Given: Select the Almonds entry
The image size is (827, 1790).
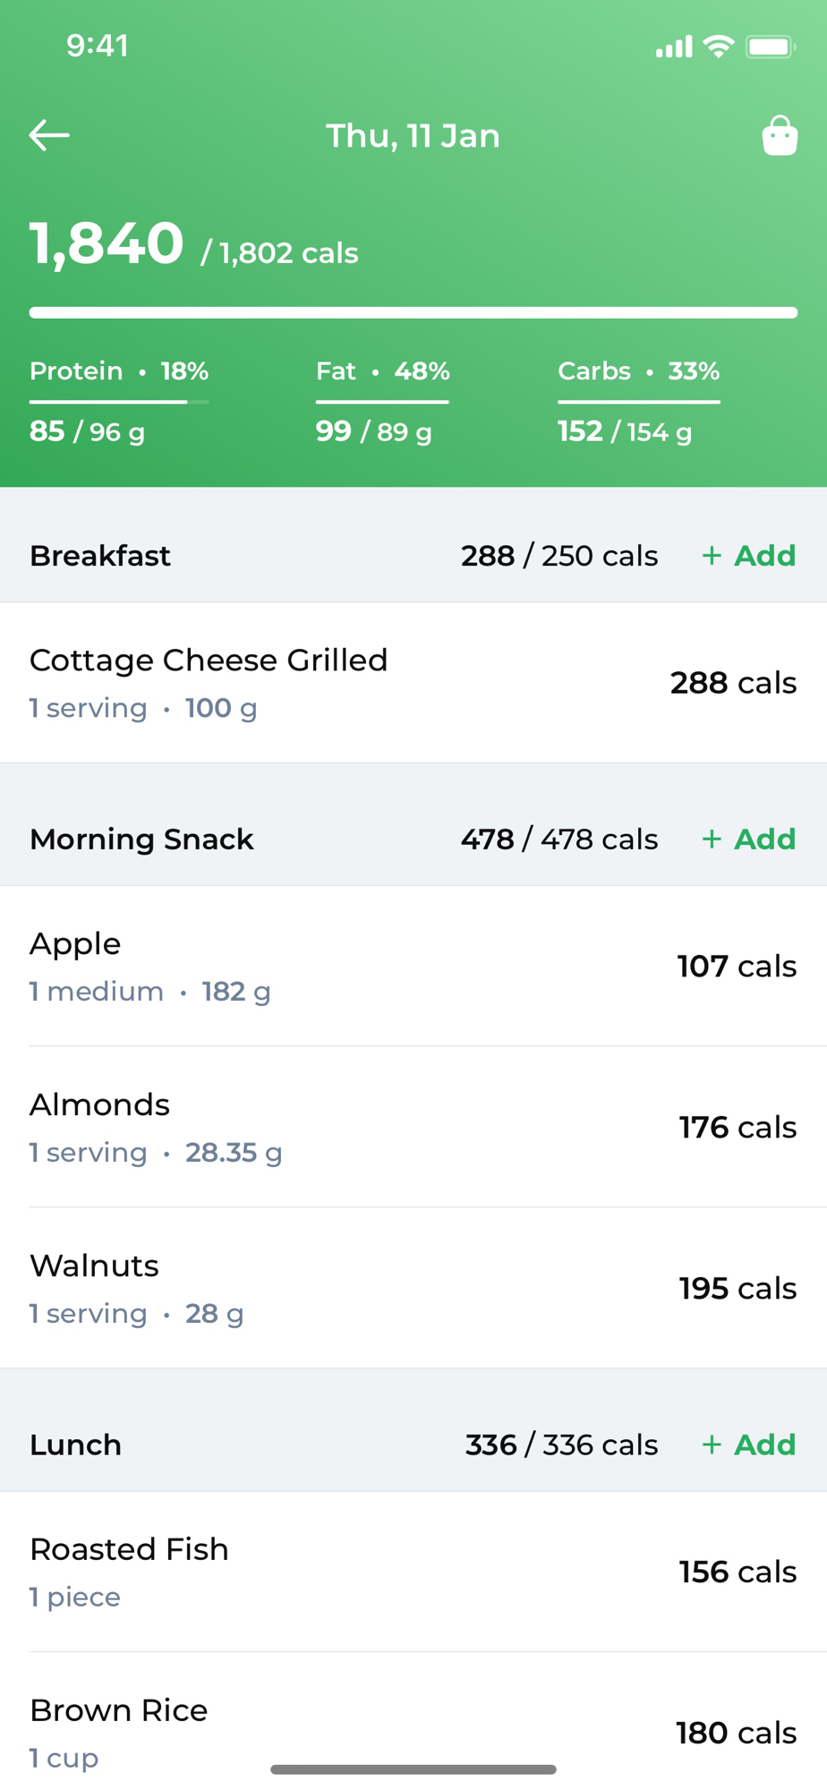Looking at the screenshot, I should [x=413, y=1128].
